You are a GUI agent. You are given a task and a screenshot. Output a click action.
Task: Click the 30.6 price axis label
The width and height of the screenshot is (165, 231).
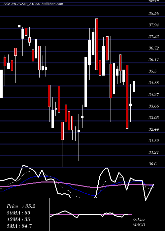click(152, 164)
